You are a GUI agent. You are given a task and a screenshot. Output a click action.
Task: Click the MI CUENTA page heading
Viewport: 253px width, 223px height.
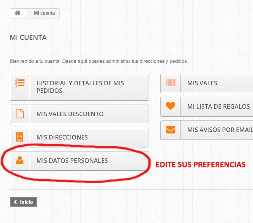[28, 38]
